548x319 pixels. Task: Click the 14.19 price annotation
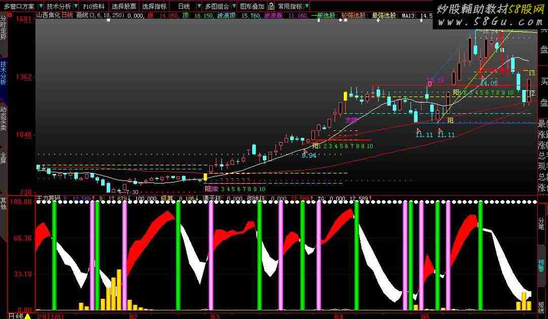coord(436,80)
